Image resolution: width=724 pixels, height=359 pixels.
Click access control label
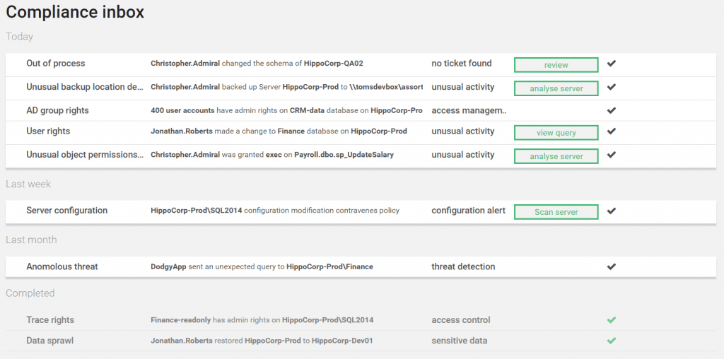pyautogui.click(x=461, y=319)
